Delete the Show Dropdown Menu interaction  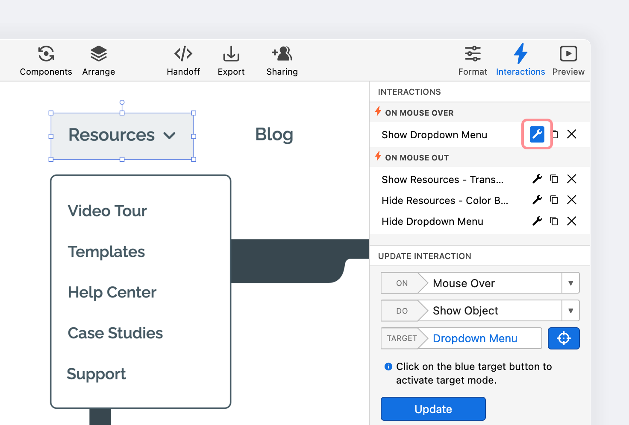tap(572, 134)
